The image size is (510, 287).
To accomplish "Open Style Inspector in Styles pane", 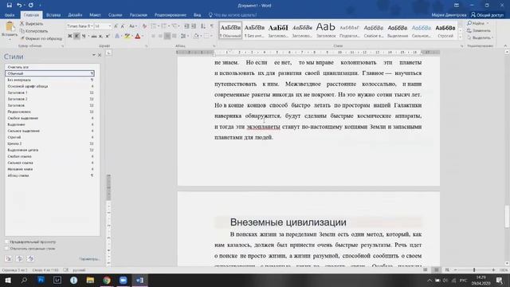I will pyautogui.click(x=19, y=258).
